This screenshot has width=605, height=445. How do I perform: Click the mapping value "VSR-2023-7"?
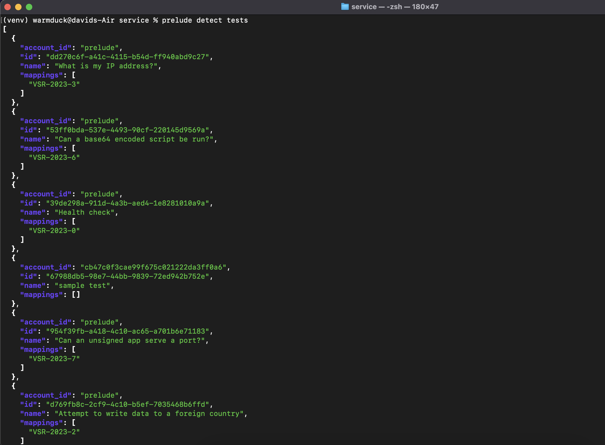point(54,359)
